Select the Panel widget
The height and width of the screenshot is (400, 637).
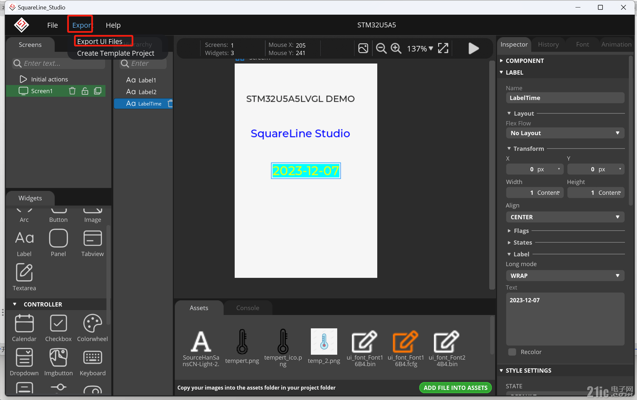[58, 243]
